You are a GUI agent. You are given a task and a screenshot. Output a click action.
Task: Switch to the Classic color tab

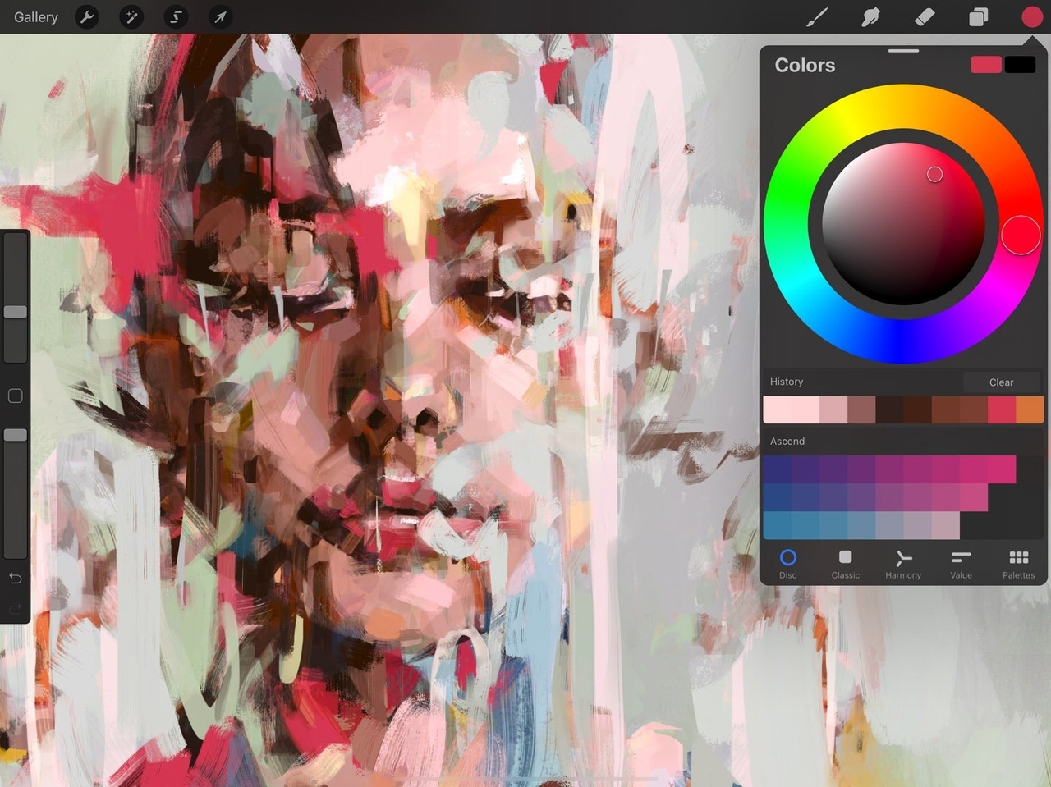pos(845,564)
